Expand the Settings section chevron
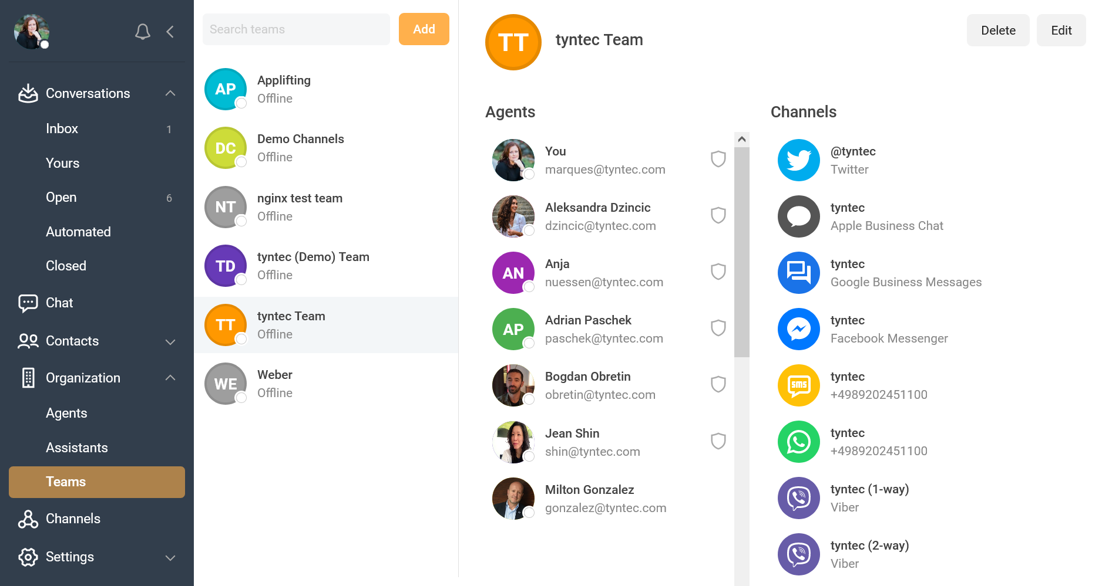1112x586 pixels. (x=170, y=558)
